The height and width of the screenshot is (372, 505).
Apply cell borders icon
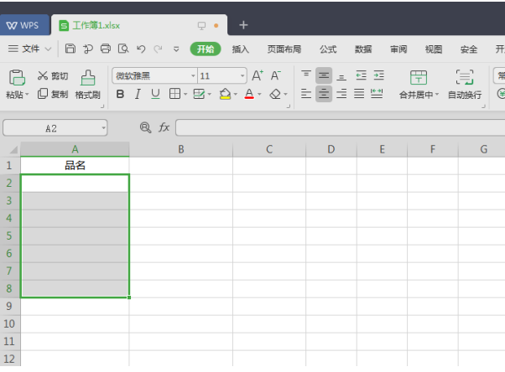[174, 94]
